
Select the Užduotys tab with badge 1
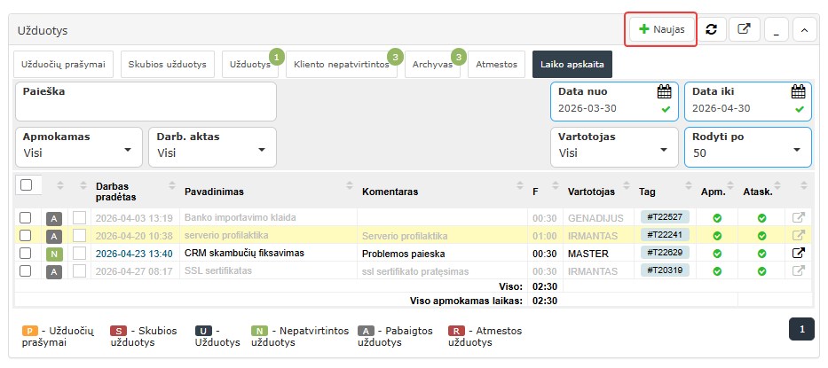pyautogui.click(x=250, y=65)
